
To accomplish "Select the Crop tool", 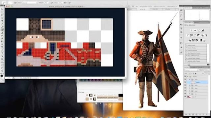I will [2, 20].
